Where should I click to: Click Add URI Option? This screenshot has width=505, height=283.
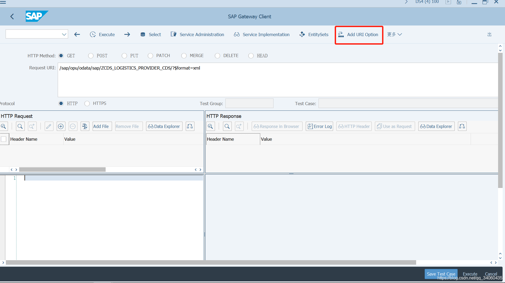(x=358, y=35)
